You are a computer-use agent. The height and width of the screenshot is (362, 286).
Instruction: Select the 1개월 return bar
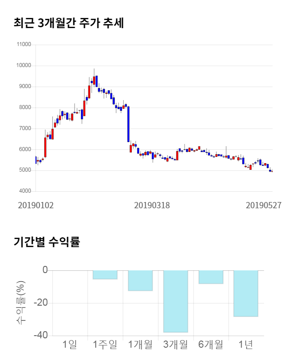coord(140,281)
